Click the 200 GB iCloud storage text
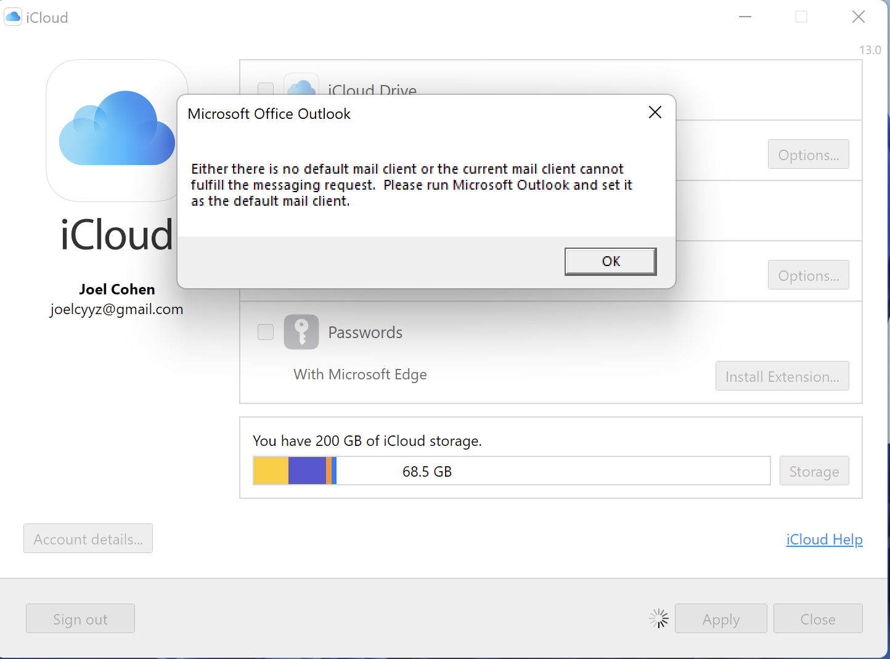This screenshot has height=659, width=890. [367, 441]
